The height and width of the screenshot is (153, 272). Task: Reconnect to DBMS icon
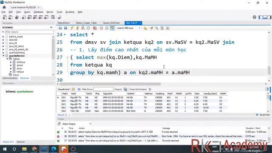click(59, 17)
